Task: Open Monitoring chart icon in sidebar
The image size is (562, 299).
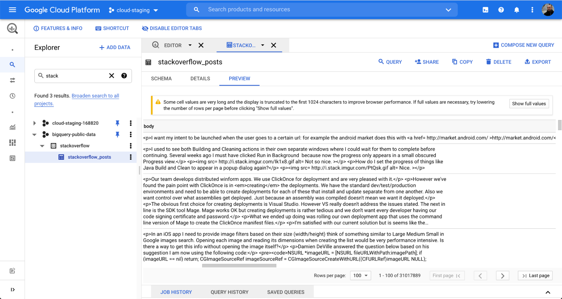Action: click(12, 127)
